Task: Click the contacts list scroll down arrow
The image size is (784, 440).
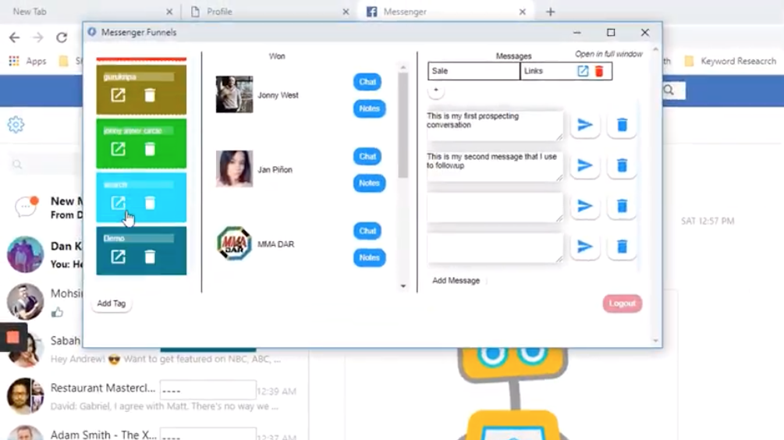Action: (403, 286)
